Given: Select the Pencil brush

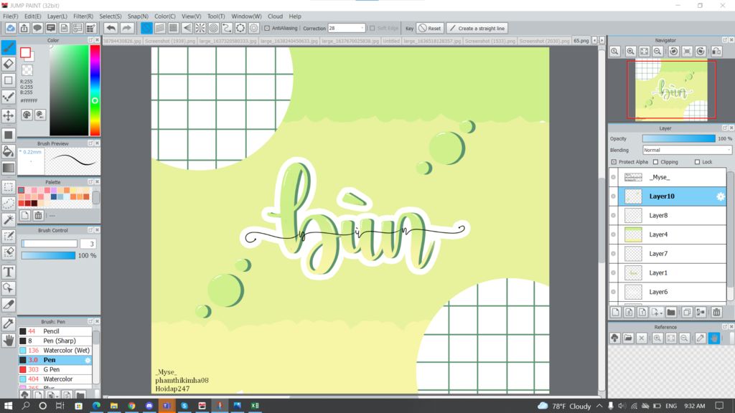Looking at the screenshot, I should pyautogui.click(x=55, y=331).
